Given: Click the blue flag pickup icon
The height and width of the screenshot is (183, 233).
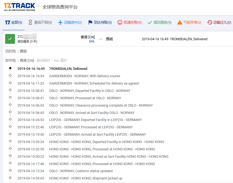Looking at the screenshot, I should click(90, 22).
